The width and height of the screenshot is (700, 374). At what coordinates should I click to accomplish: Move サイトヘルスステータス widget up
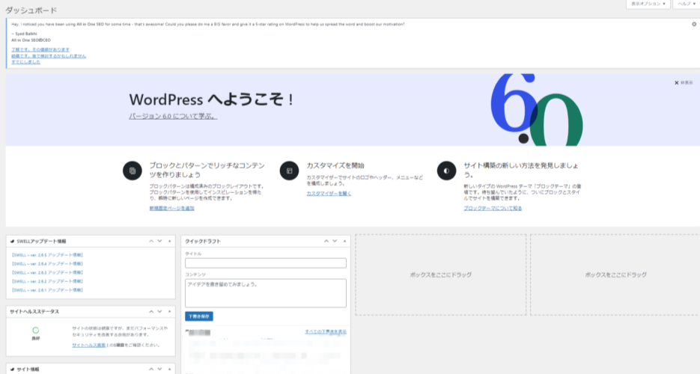[151, 312]
